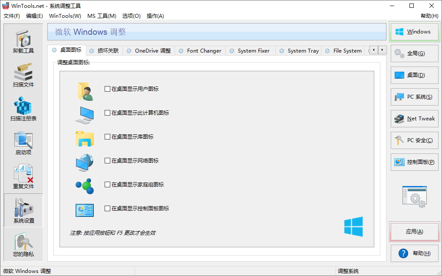
Task: Select the 扫描文件 scan files icon
Action: pyautogui.click(x=23, y=75)
